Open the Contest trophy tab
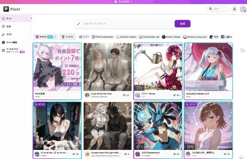 (68, 37)
